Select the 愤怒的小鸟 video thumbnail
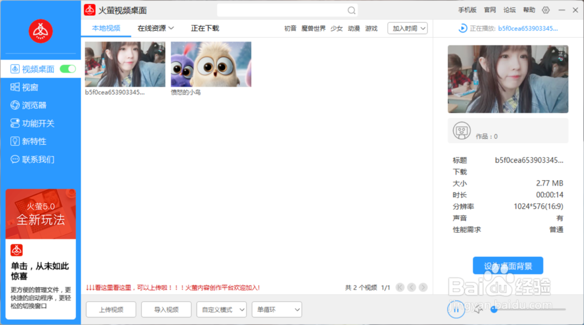The height and width of the screenshot is (325, 584). click(211, 64)
